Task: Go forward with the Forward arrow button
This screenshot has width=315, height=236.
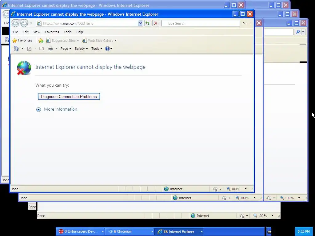Action: pos(24,23)
